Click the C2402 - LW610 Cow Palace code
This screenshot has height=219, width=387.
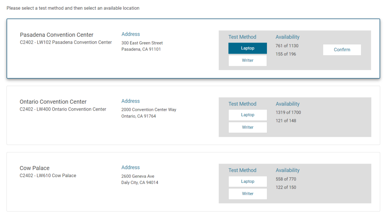(x=48, y=176)
